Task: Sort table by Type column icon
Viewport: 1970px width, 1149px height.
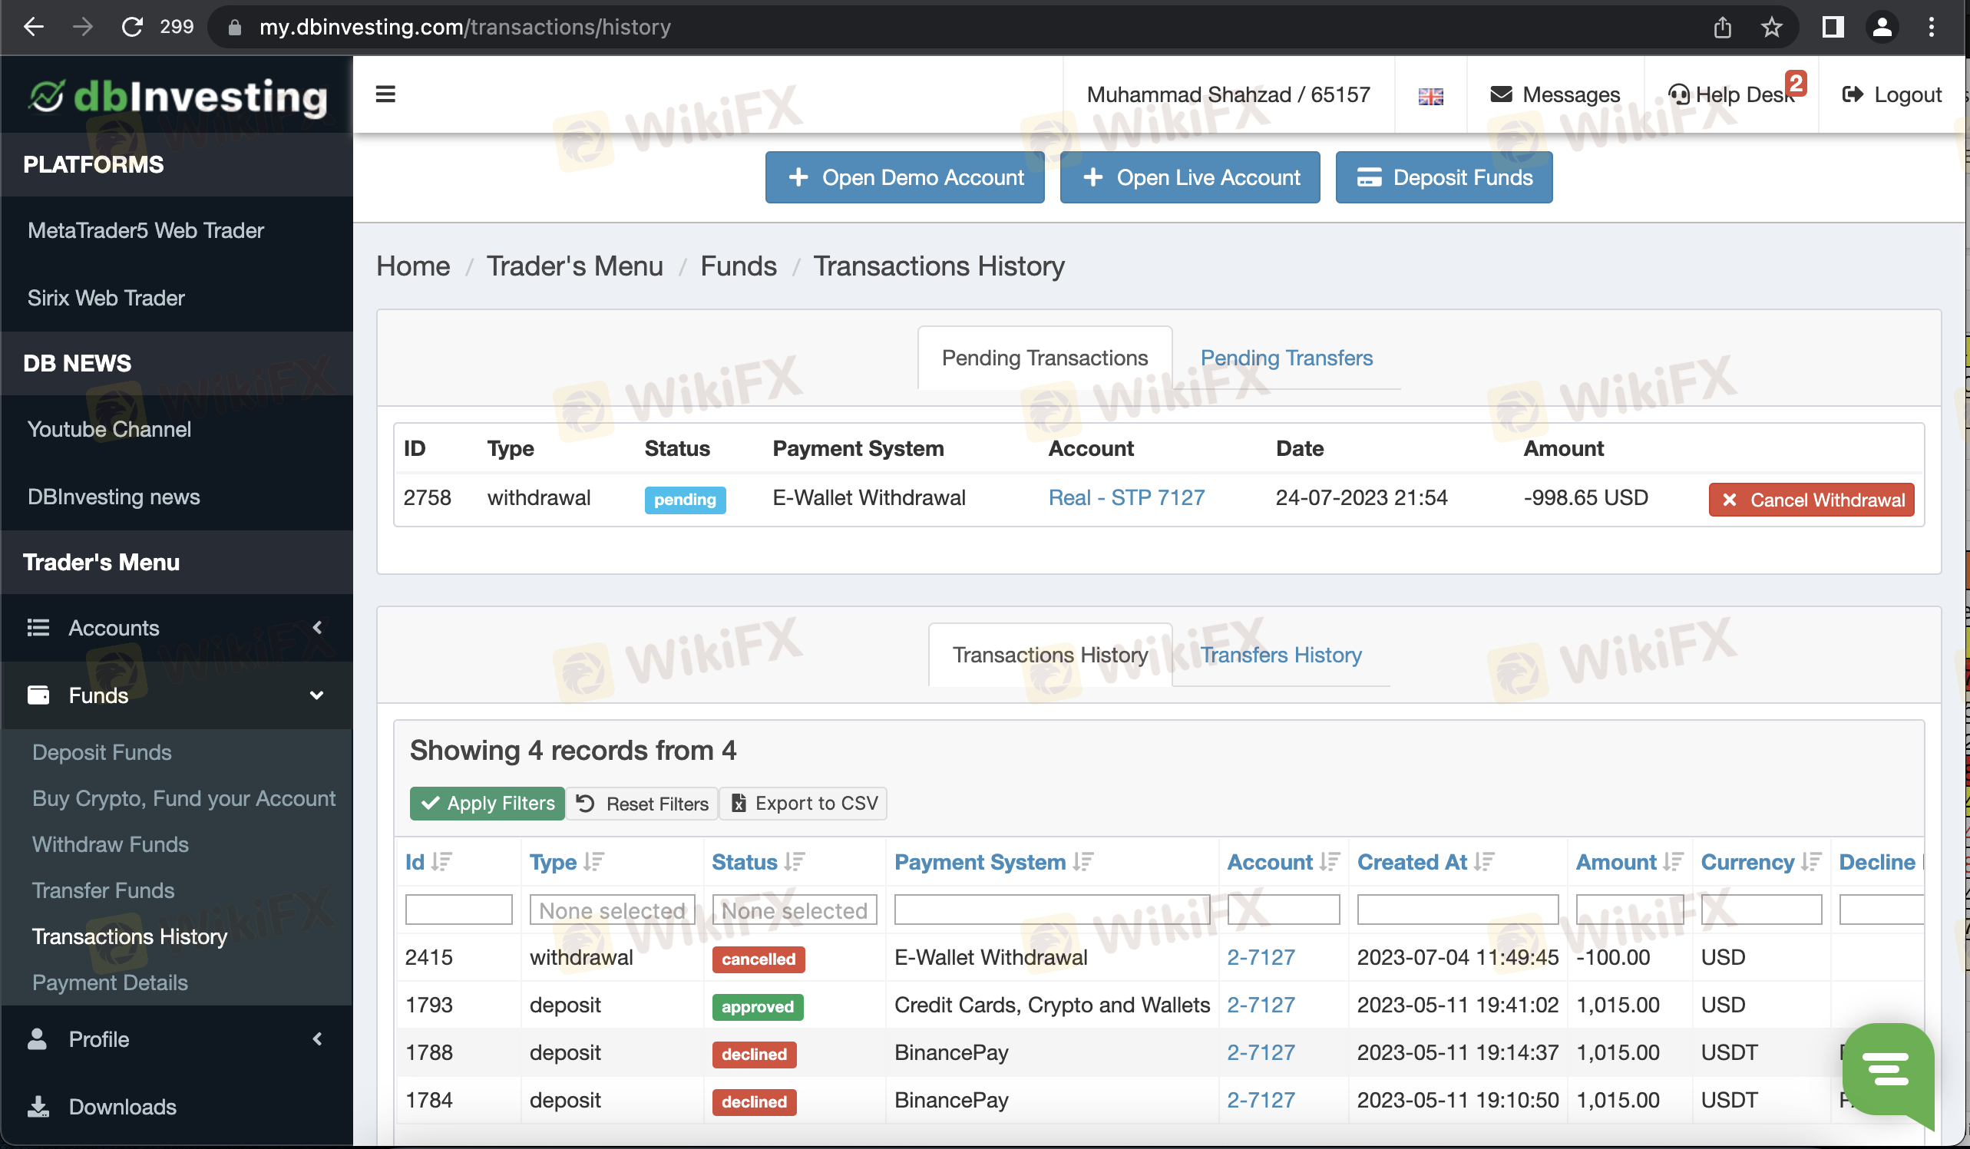Action: (594, 862)
